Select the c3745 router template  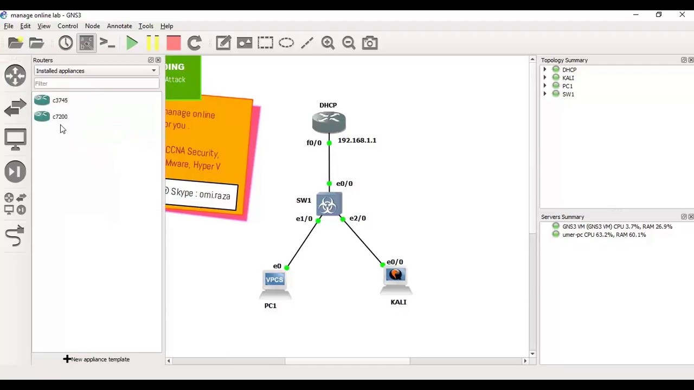click(x=51, y=100)
